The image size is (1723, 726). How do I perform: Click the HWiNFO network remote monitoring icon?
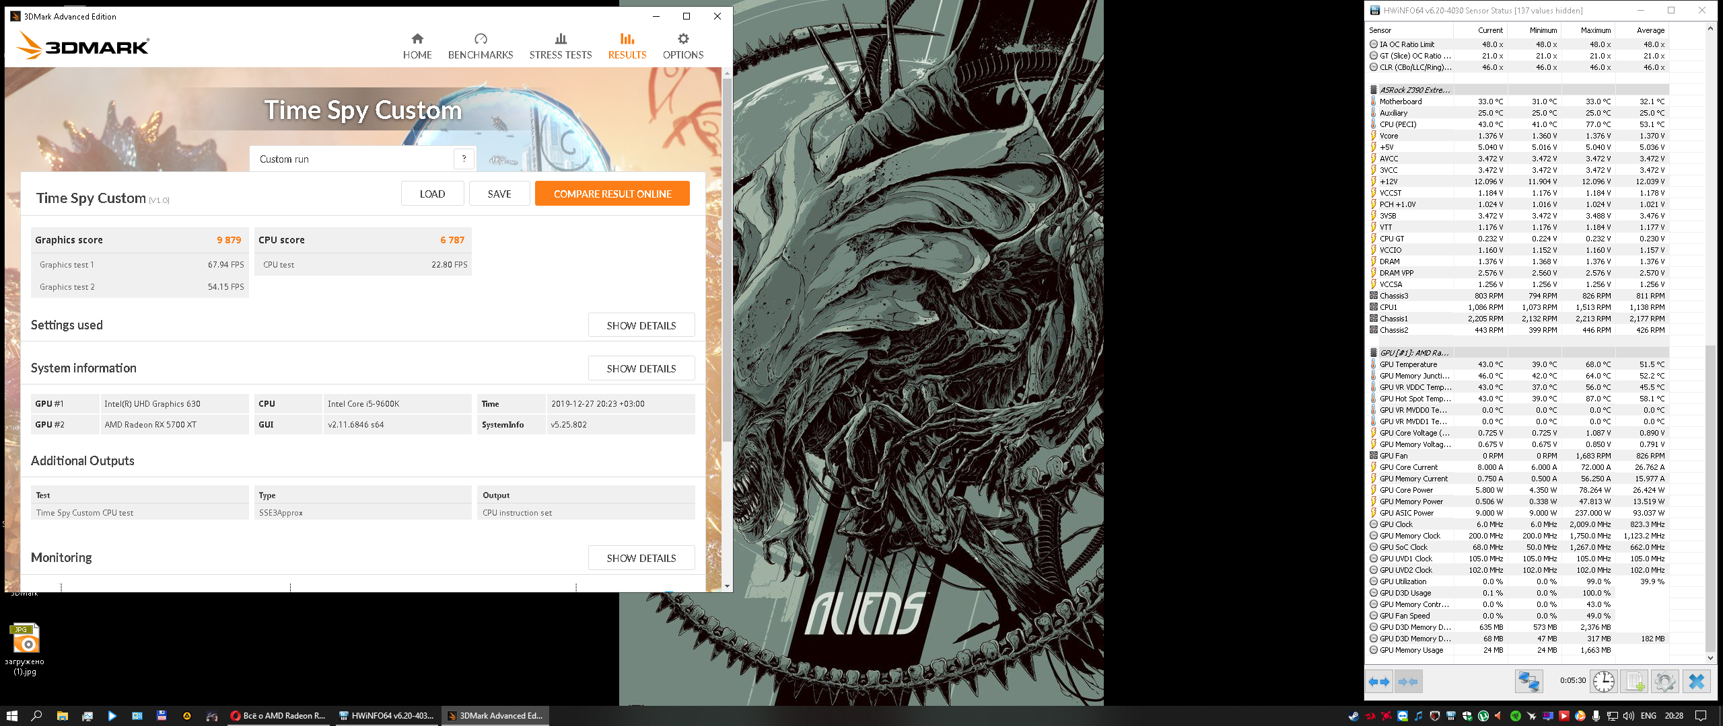[x=1528, y=682]
